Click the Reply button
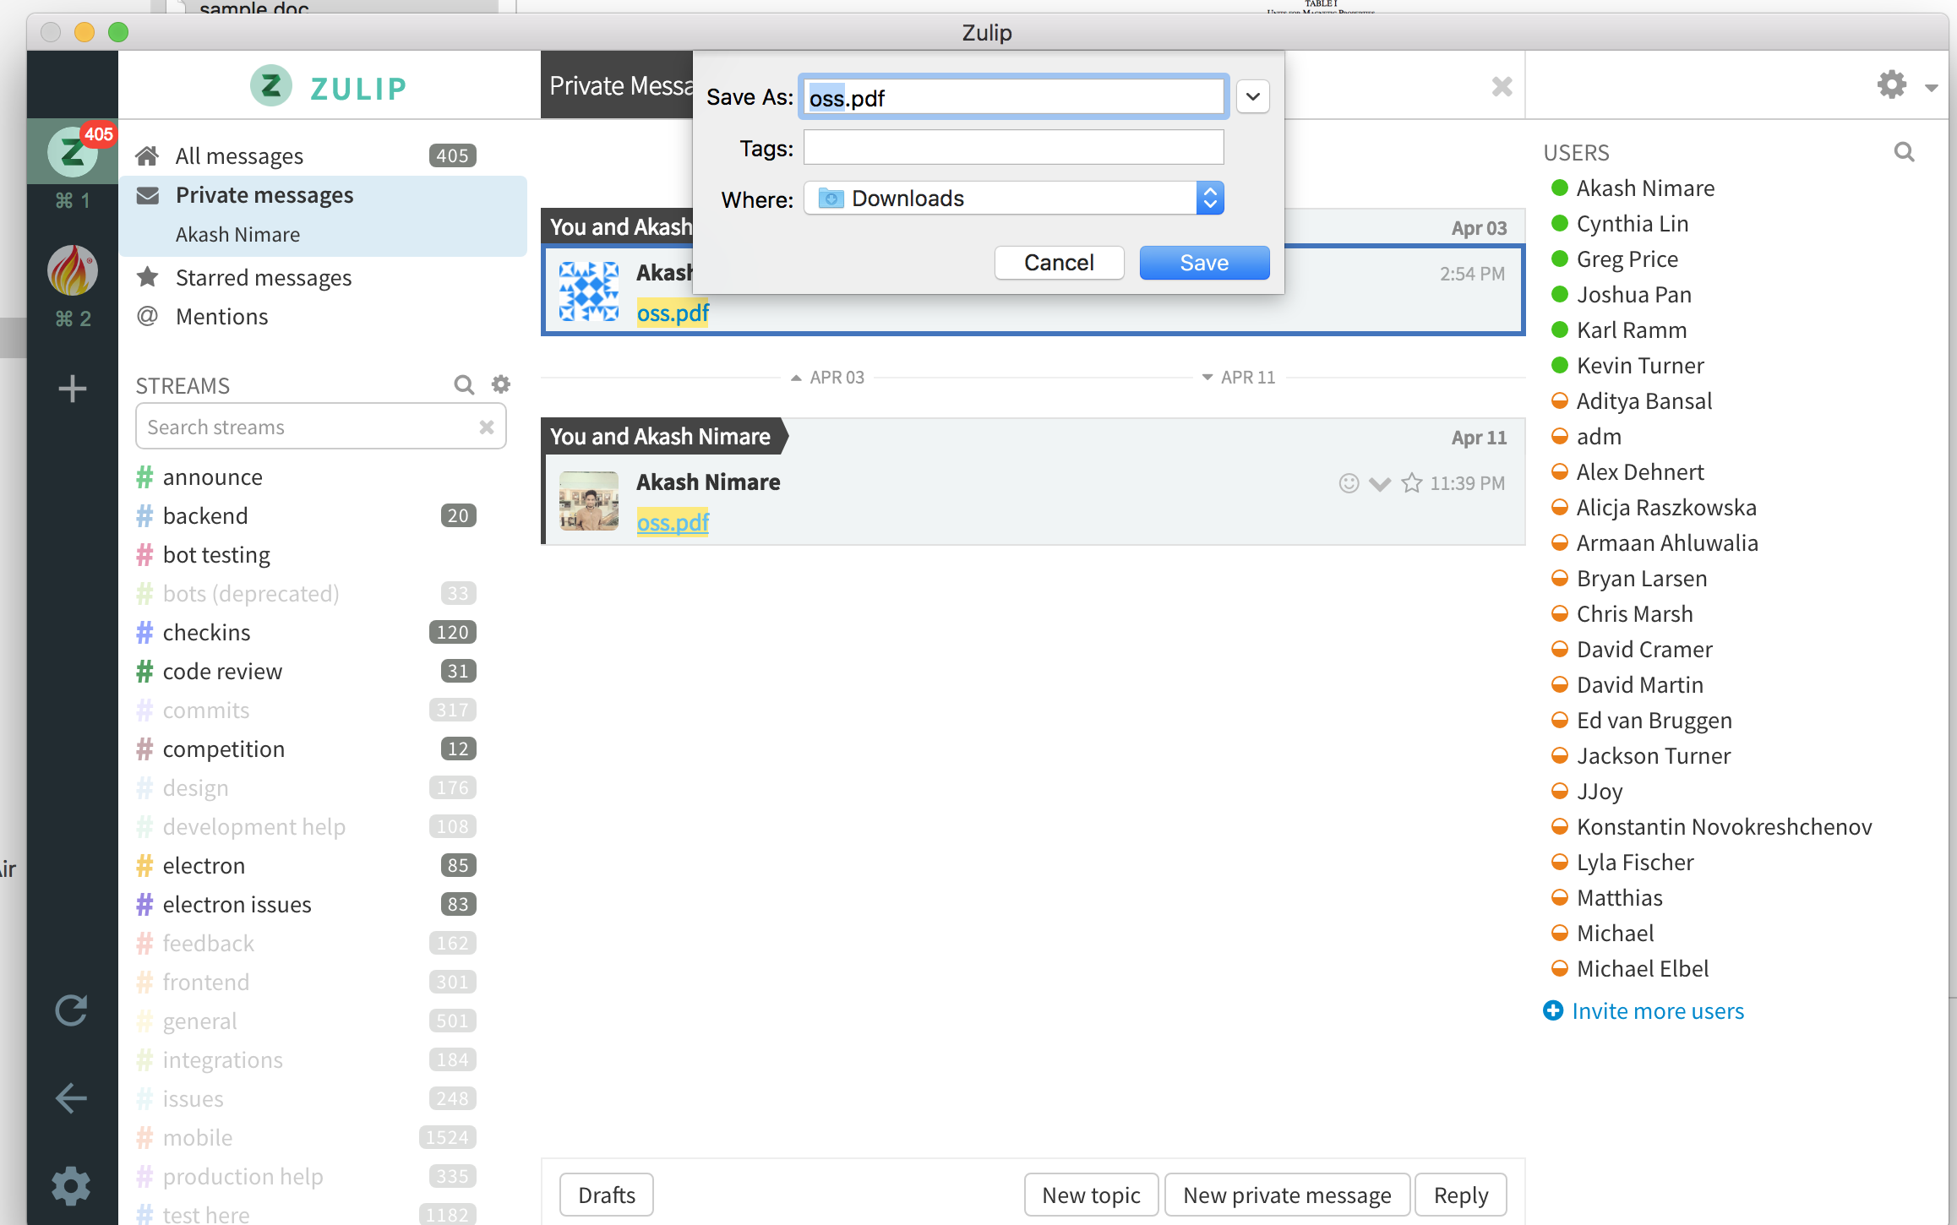 (x=1461, y=1195)
